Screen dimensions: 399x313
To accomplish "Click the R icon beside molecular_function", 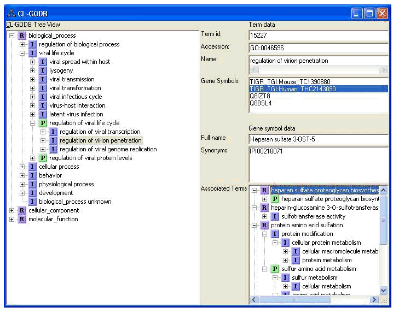I will click(x=22, y=219).
